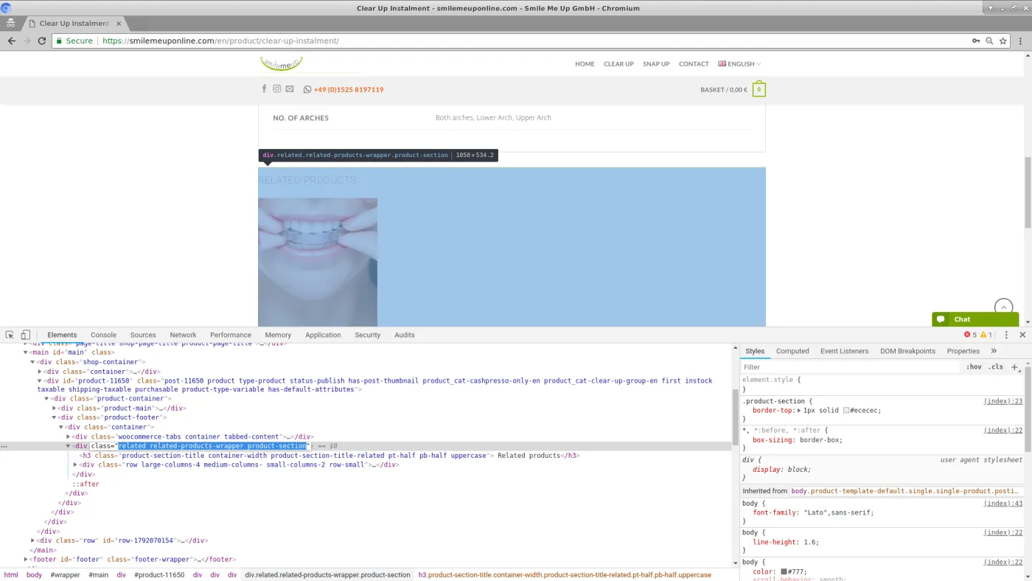The height and width of the screenshot is (581, 1032).
Task: Expand the div id="row-1792070154" node
Action: (33, 540)
